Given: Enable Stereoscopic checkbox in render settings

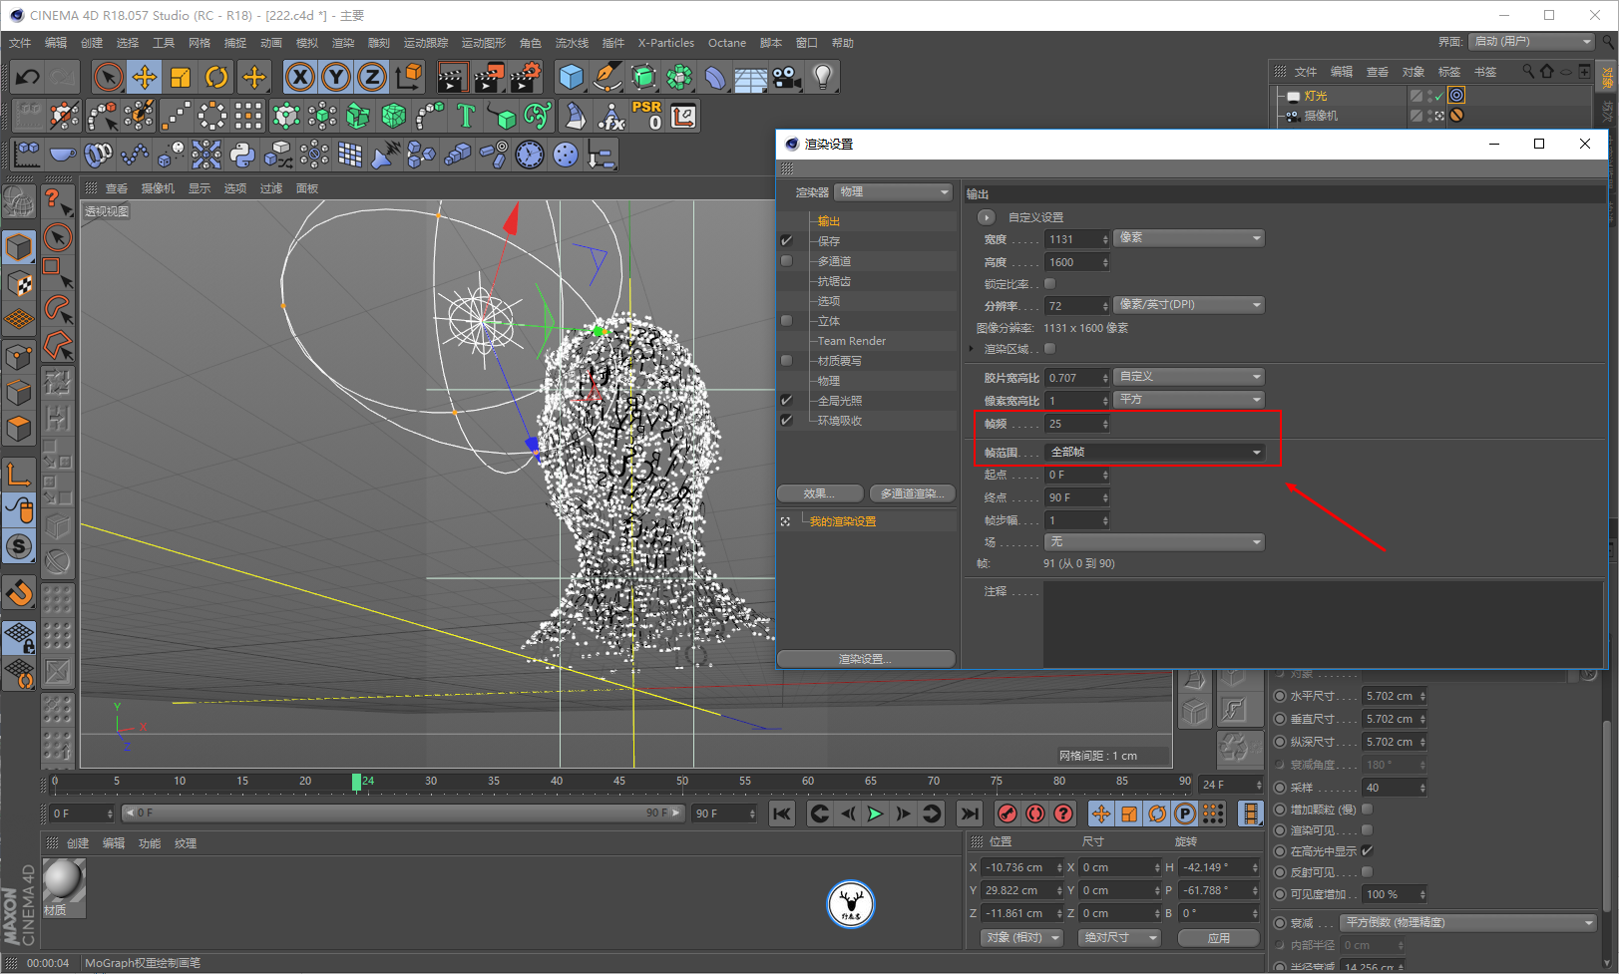Looking at the screenshot, I should tap(786, 321).
